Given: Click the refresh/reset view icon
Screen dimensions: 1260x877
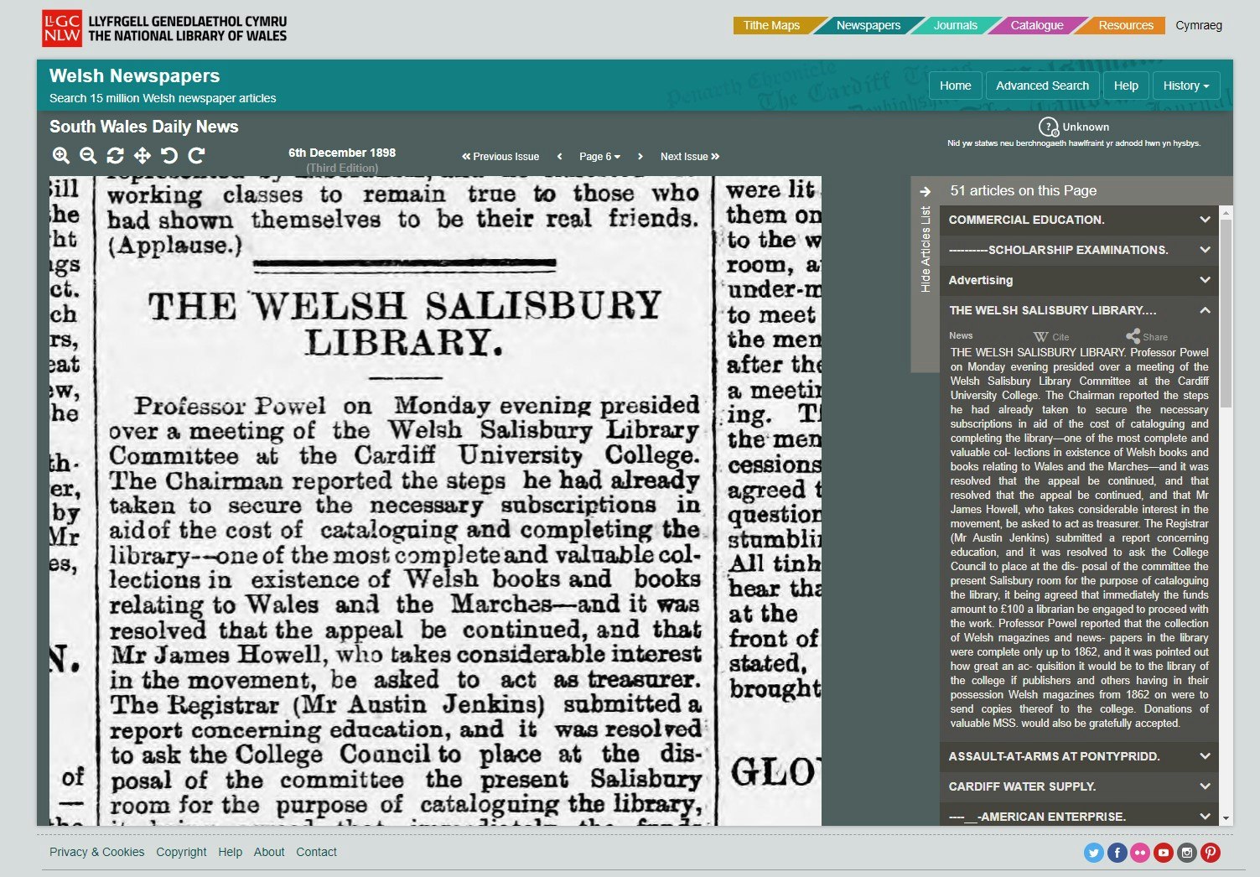Looking at the screenshot, I should pos(115,155).
